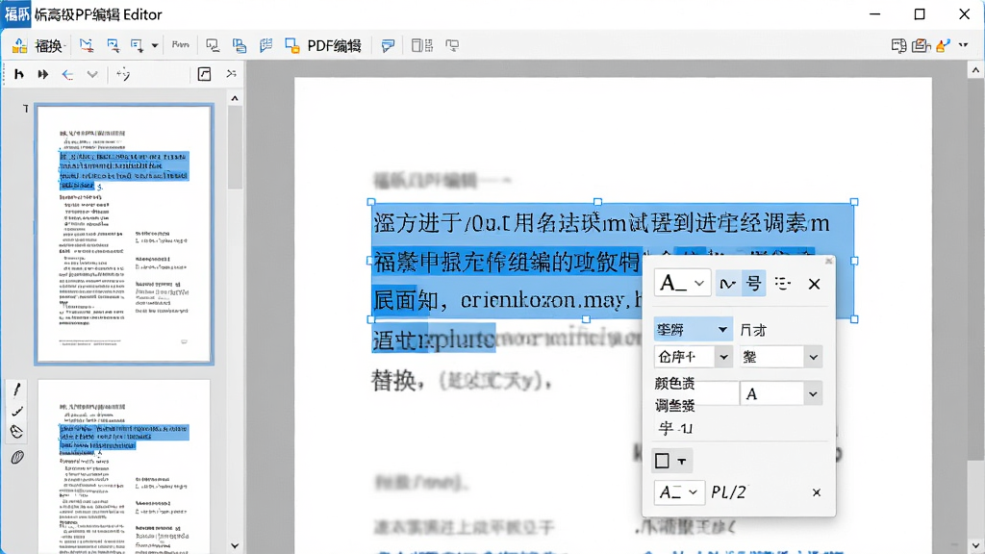Image resolution: width=985 pixels, height=554 pixels.
Task: Open the PDF编辑 toolbar label
Action: pos(334,46)
